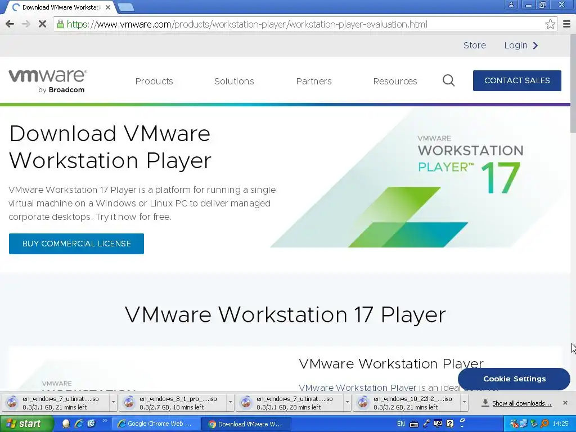Image resolution: width=576 pixels, height=432 pixels.
Task: Open the Resources menu
Action: click(395, 81)
